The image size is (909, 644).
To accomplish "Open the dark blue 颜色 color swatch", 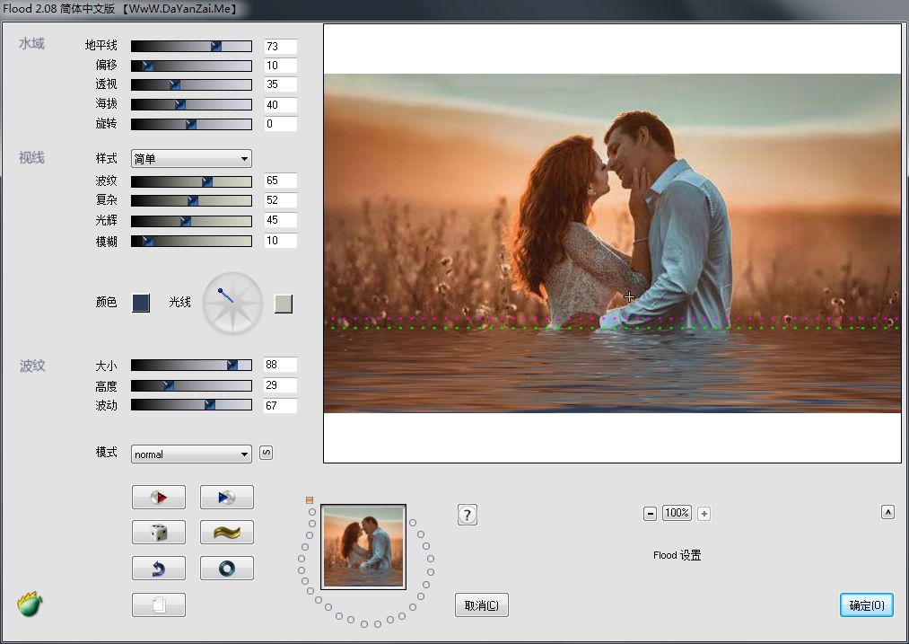I will click(141, 304).
